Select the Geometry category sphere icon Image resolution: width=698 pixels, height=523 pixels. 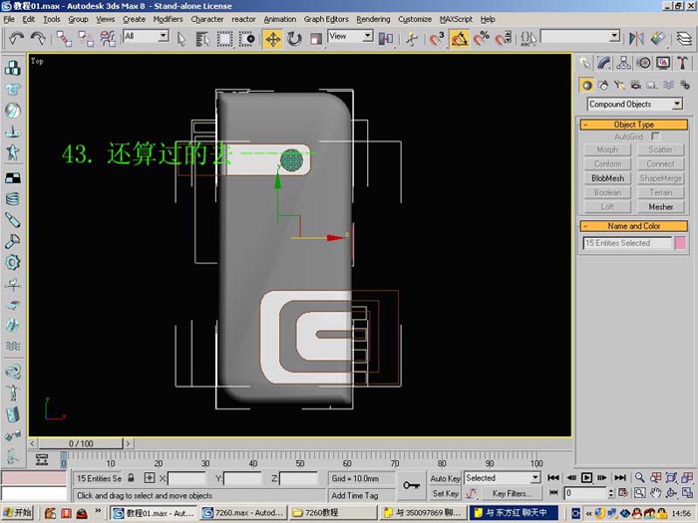click(587, 85)
